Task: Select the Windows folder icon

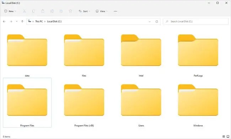Action: (198, 100)
